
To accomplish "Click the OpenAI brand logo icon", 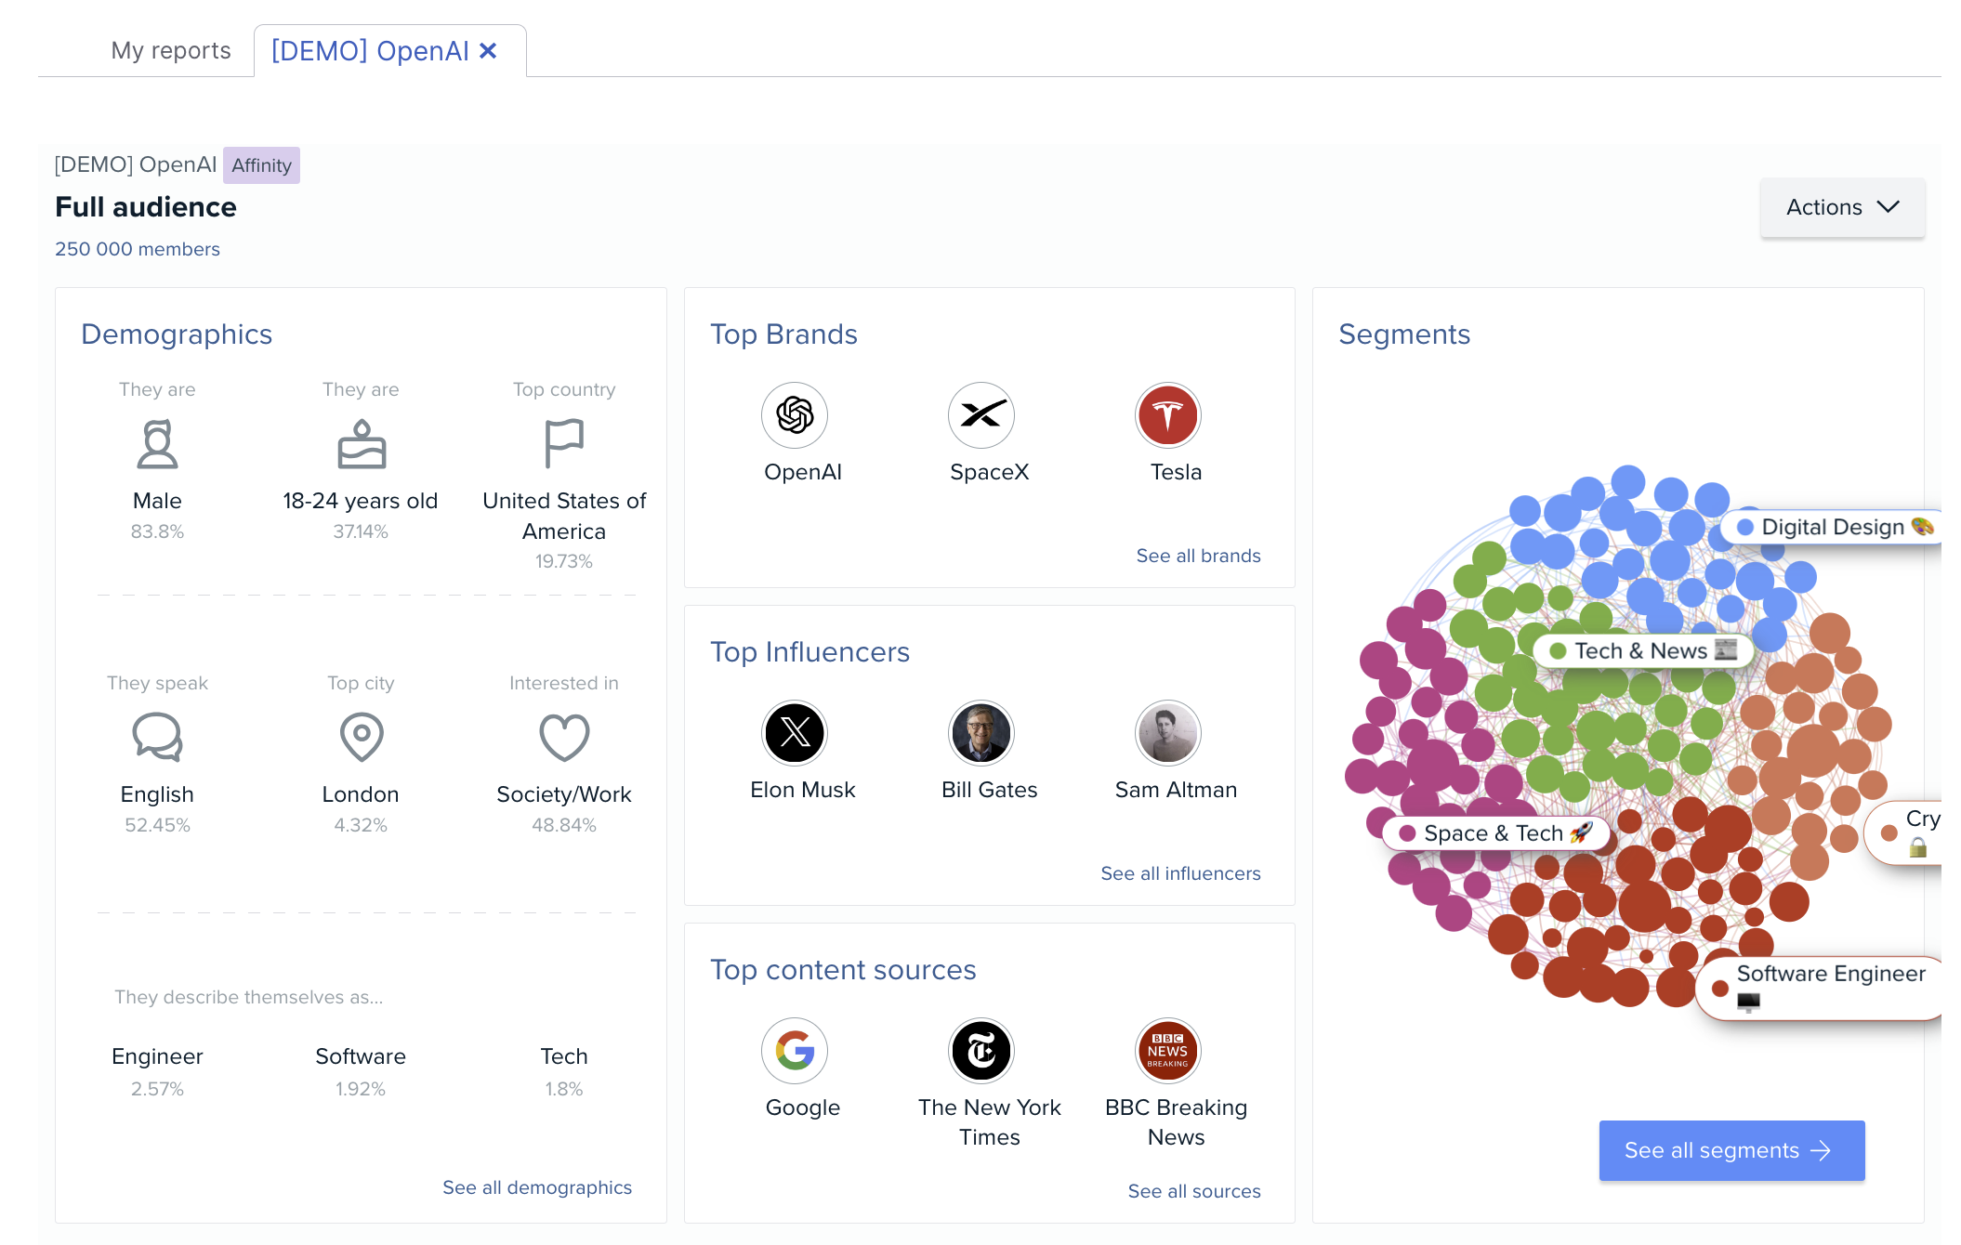I will 795,415.
